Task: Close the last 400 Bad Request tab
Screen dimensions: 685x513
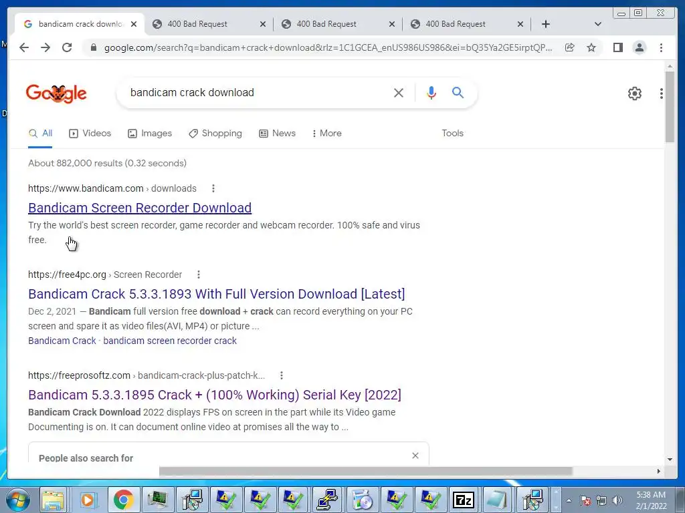Action: 520,24
